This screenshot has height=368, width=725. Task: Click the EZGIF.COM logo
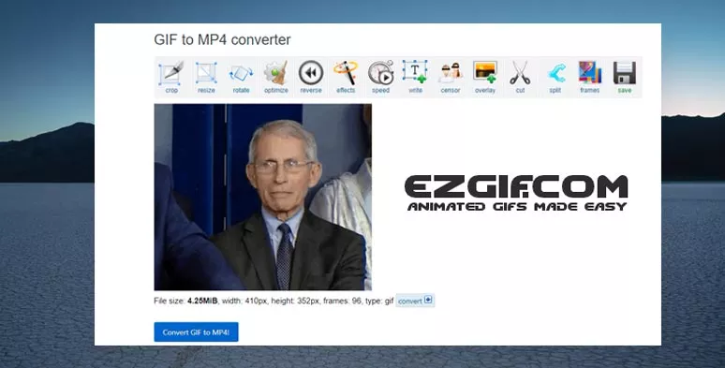516,193
